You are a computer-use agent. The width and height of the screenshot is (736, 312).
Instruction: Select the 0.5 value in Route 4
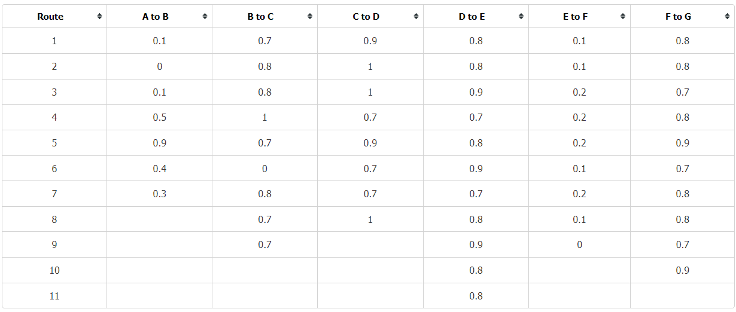[160, 117]
